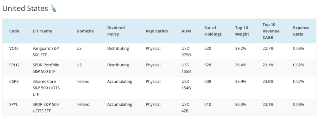Click the United States heading
The height and width of the screenshot is (119, 321).
[x=25, y=8]
